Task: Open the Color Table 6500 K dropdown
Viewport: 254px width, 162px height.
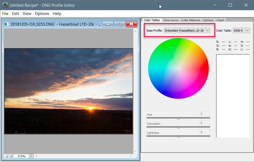Action: (241, 31)
